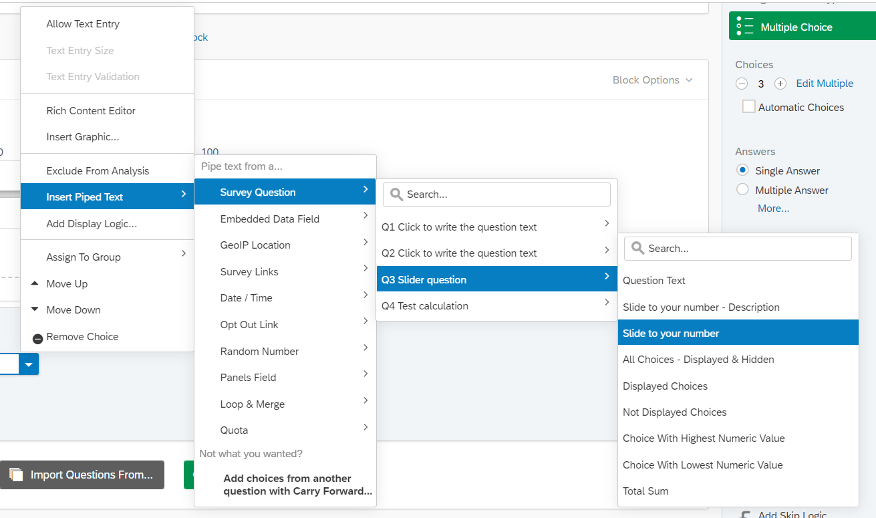Select Q3 Slider question
The image size is (876, 518).
pos(496,279)
